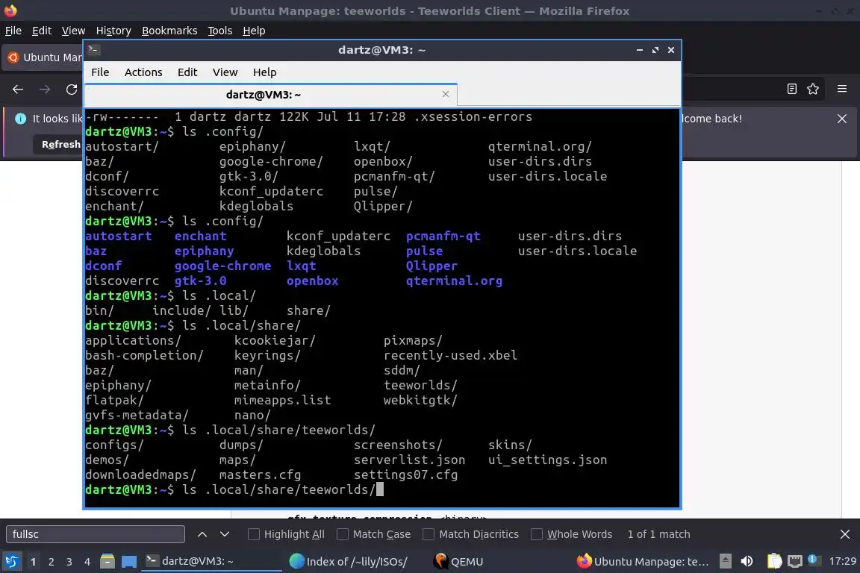The height and width of the screenshot is (573, 860).
Task: Switch to workspace 2 in taskbar
Action: tap(51, 562)
